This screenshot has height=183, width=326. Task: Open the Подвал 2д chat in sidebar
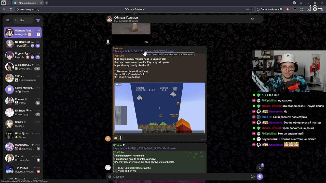(23, 55)
